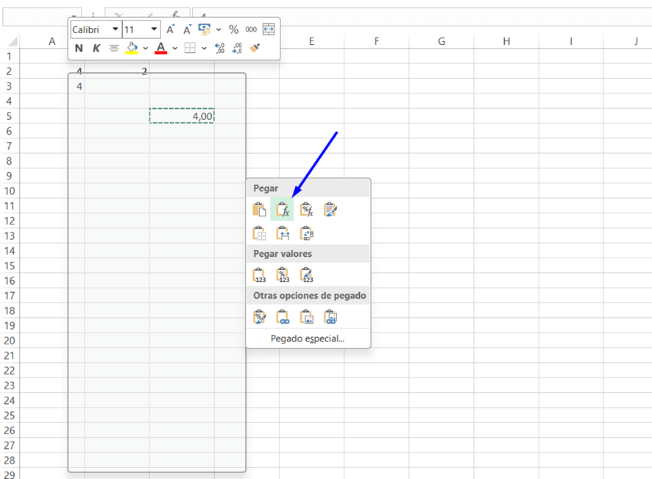The height and width of the screenshot is (479, 652).
Task: Toggle italic (K) formatting
Action: [96, 48]
